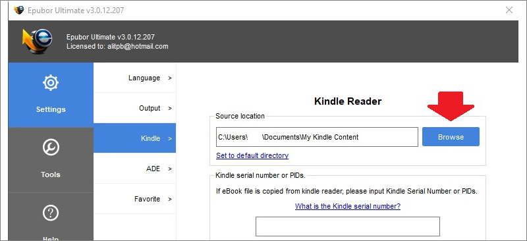Click the Epubor logo in header

point(38,41)
